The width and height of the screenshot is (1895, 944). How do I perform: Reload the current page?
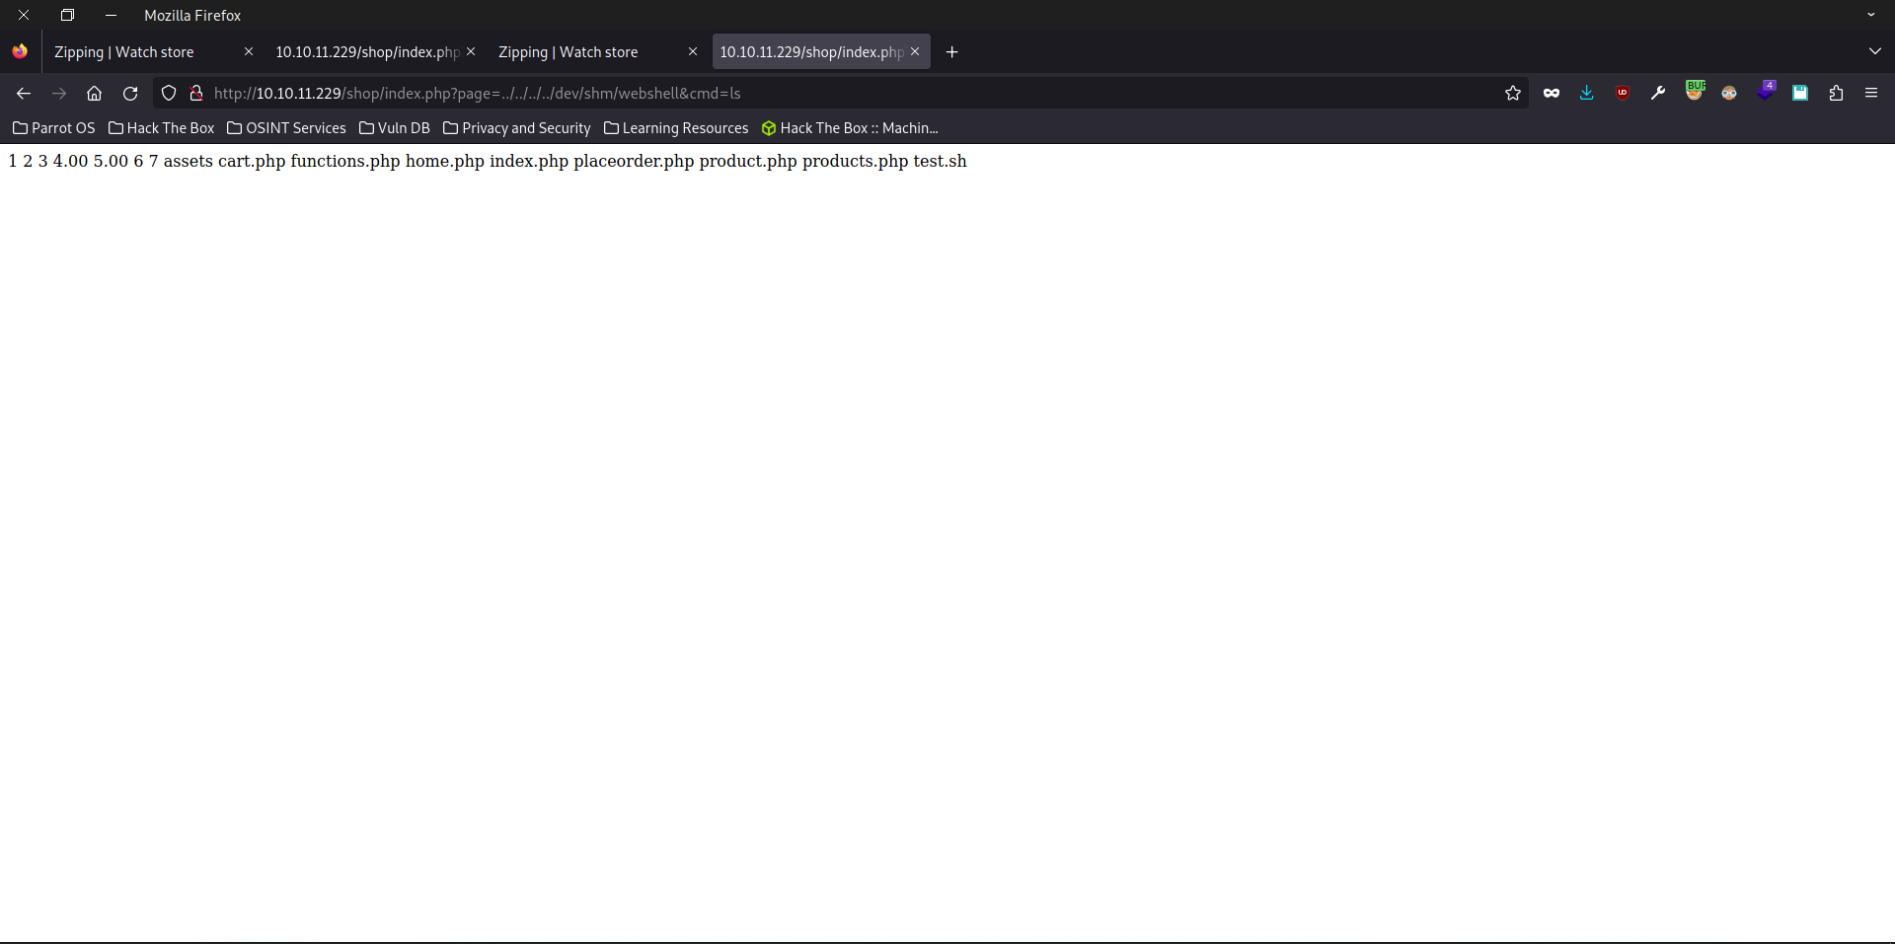(x=130, y=93)
